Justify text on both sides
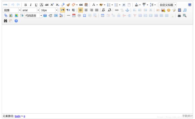This screenshot has width=195, height=119. (x=97, y=10)
